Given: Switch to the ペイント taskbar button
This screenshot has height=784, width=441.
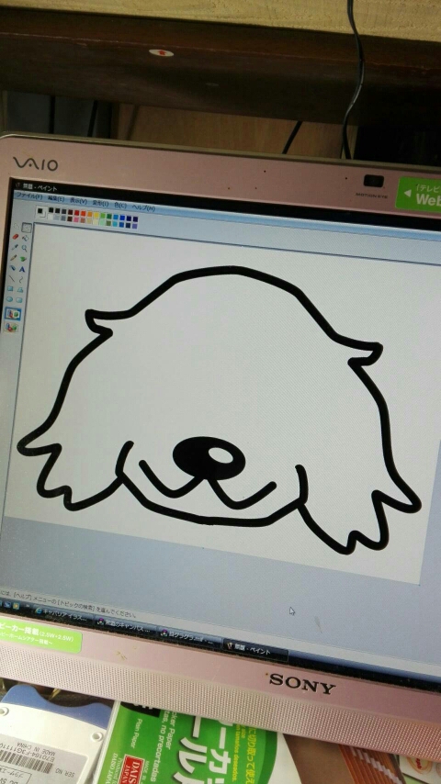Looking at the screenshot, I should [254, 651].
